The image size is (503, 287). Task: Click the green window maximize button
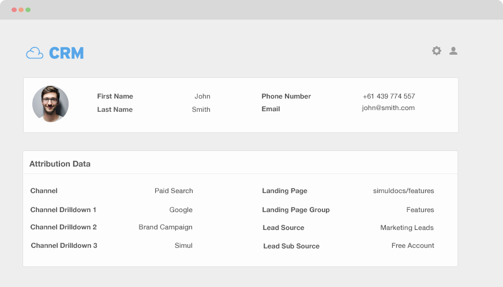pos(28,10)
